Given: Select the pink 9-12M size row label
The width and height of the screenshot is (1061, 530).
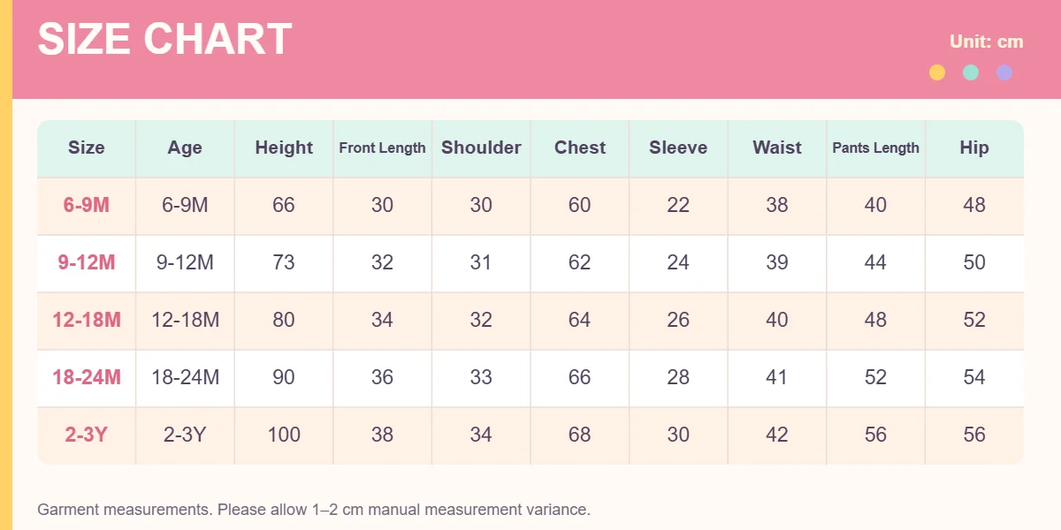Looking at the screenshot, I should click(87, 262).
